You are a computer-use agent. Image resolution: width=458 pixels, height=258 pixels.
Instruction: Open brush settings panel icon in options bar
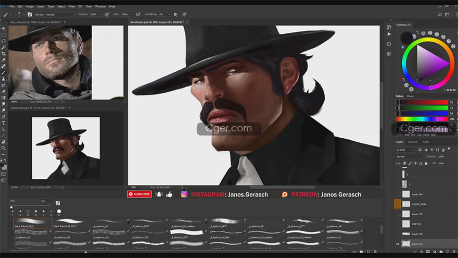tap(30, 15)
